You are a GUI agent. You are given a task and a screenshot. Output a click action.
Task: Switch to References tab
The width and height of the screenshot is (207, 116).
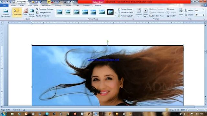[46, 5]
